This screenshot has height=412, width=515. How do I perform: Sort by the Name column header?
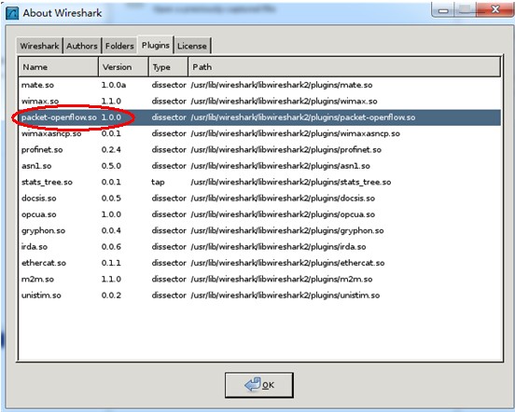[x=58, y=67]
